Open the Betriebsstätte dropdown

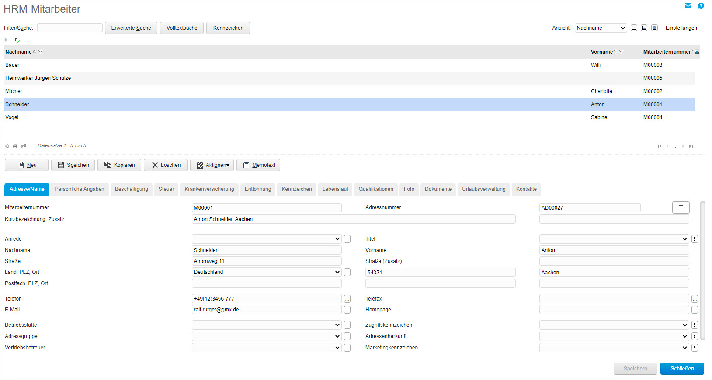[x=266, y=325]
